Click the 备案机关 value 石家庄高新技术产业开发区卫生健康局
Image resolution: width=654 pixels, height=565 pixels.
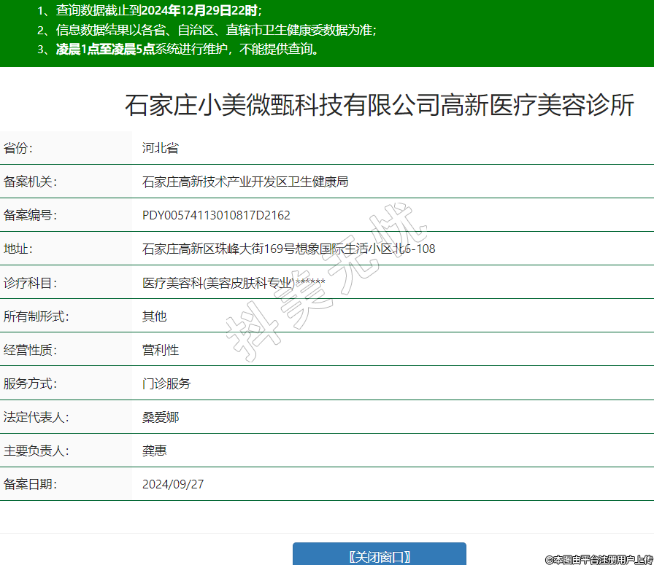point(245,182)
